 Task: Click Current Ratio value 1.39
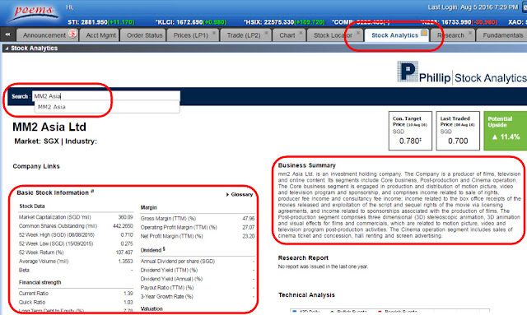128,293
